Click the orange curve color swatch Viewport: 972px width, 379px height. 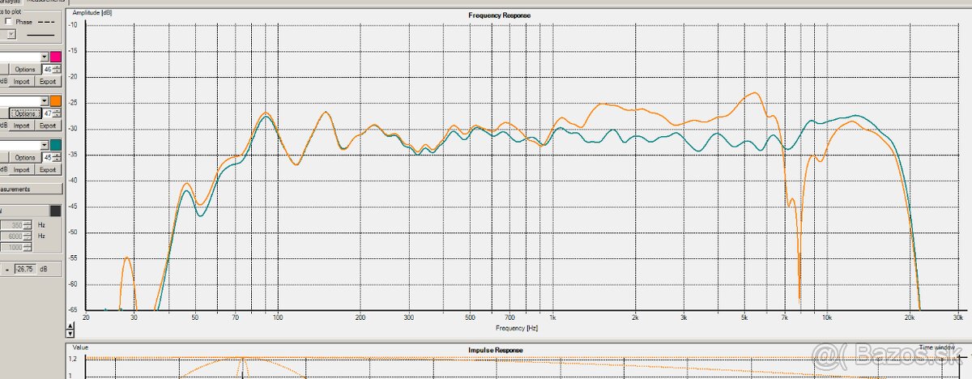57,100
